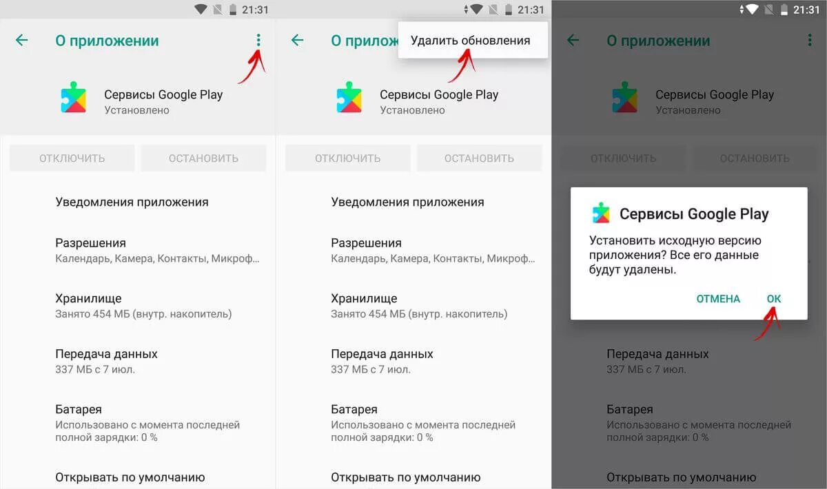This screenshot has height=489, width=827.
Task: Open 'Уведомления приложения' in the first screen
Action: tap(138, 202)
